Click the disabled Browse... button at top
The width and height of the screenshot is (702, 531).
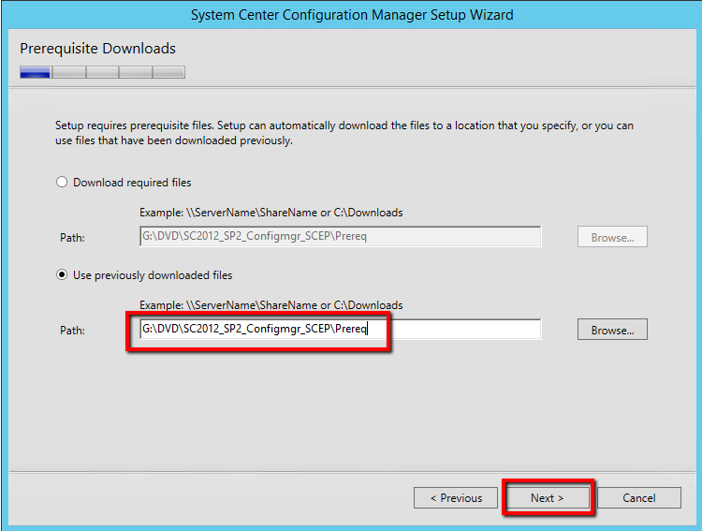pyautogui.click(x=612, y=238)
